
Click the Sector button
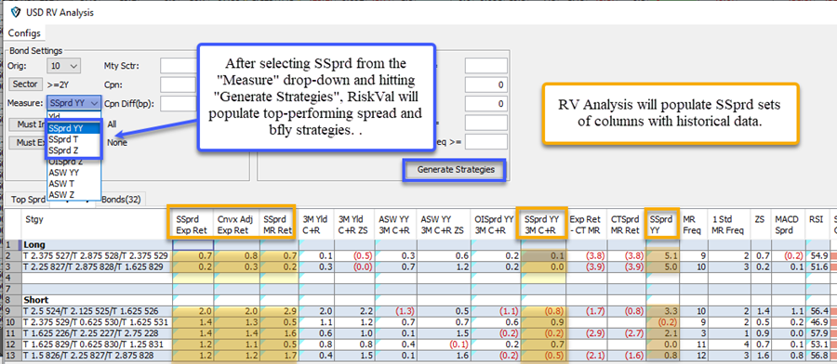(x=25, y=84)
